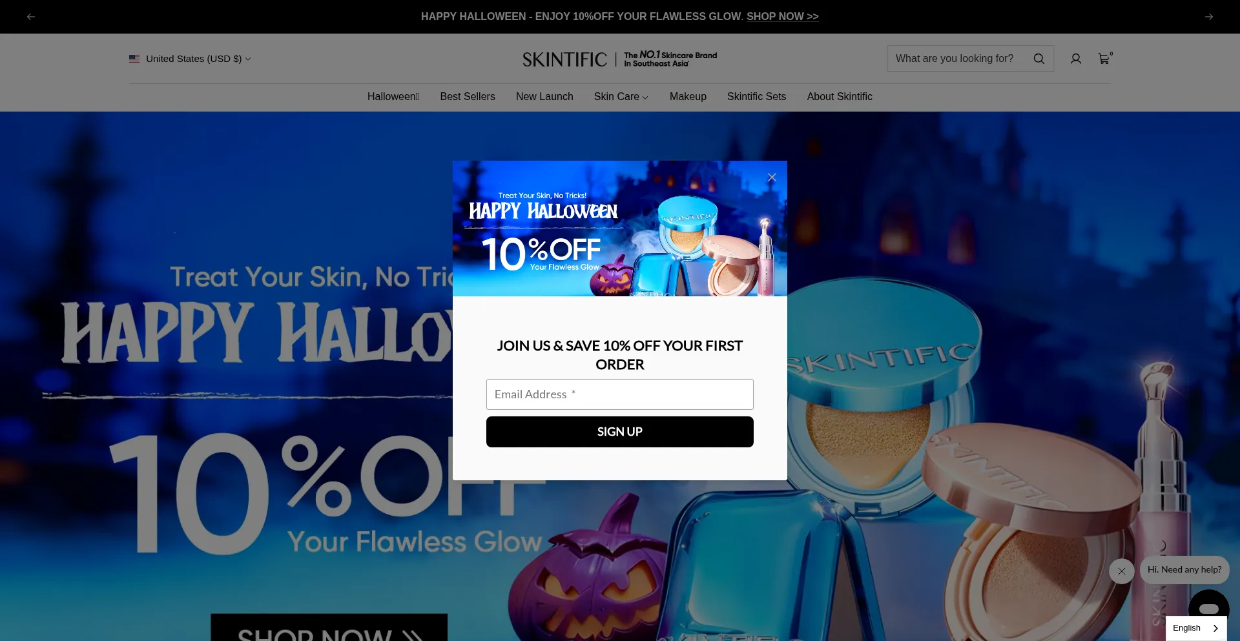The height and width of the screenshot is (641, 1240).
Task: Close the Halloween signup popup
Action: tap(772, 178)
